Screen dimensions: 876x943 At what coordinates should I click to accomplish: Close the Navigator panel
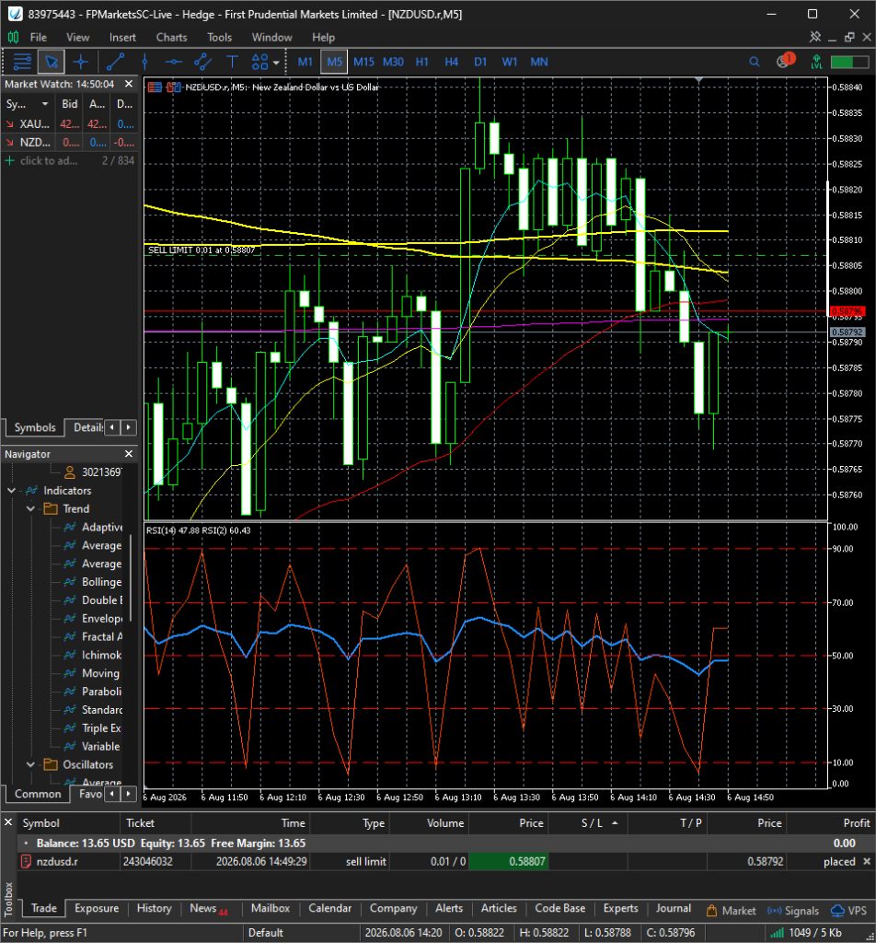pyautogui.click(x=129, y=453)
